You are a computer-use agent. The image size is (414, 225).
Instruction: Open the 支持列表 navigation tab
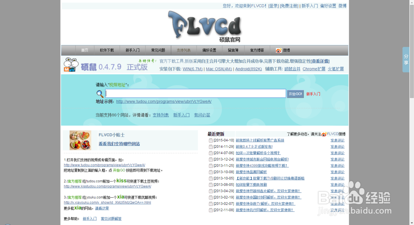pos(184,50)
